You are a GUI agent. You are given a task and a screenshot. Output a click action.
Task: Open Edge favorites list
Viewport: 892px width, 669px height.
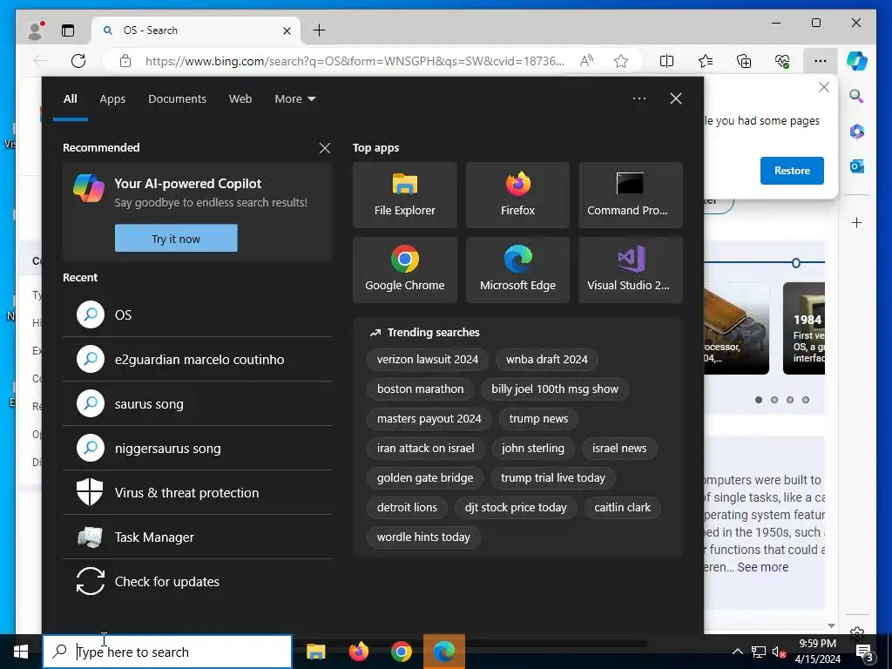tap(706, 61)
